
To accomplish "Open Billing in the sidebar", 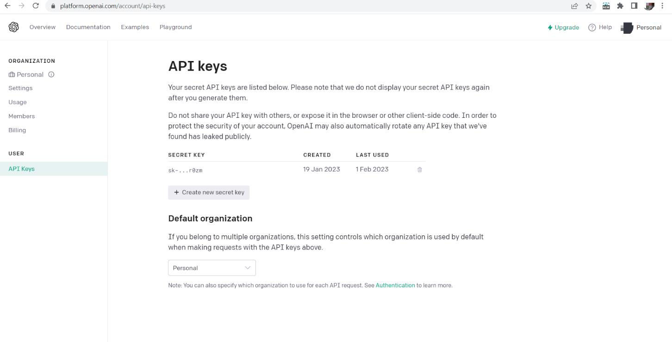I will pyautogui.click(x=17, y=130).
